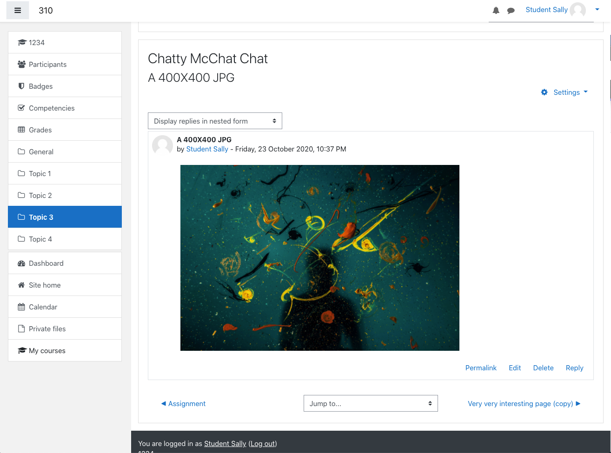Click post author's avatar picture
The image size is (611, 453).
point(162,145)
